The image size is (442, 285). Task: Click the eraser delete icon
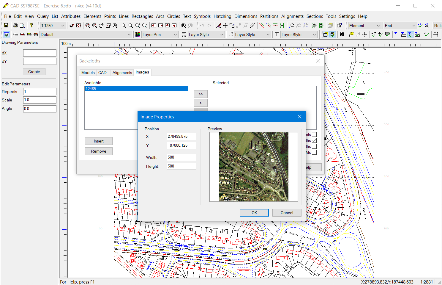pyautogui.click(x=218, y=26)
